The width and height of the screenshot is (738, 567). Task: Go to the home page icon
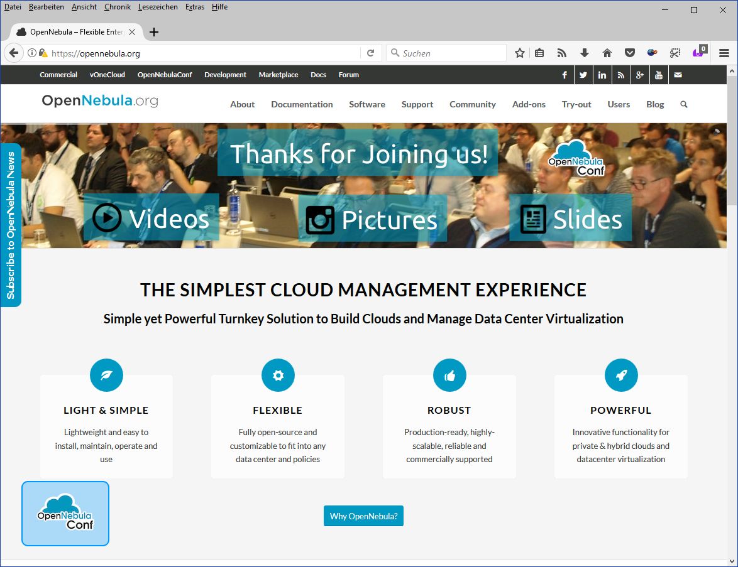(x=607, y=53)
